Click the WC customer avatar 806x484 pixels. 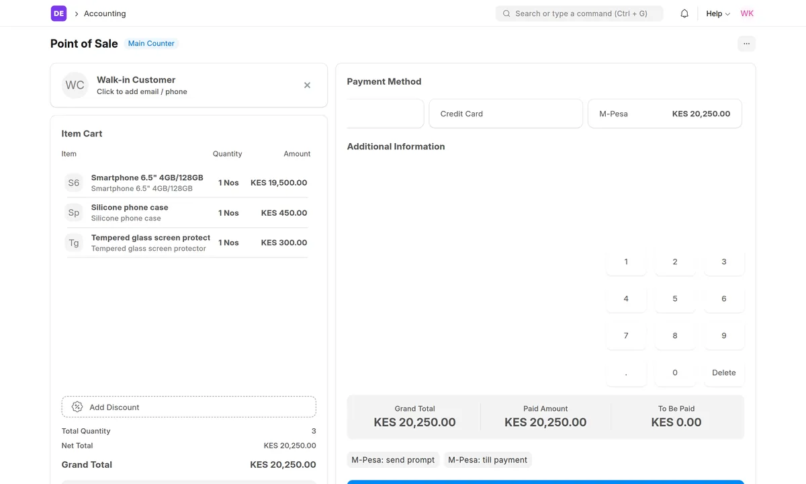(x=75, y=85)
